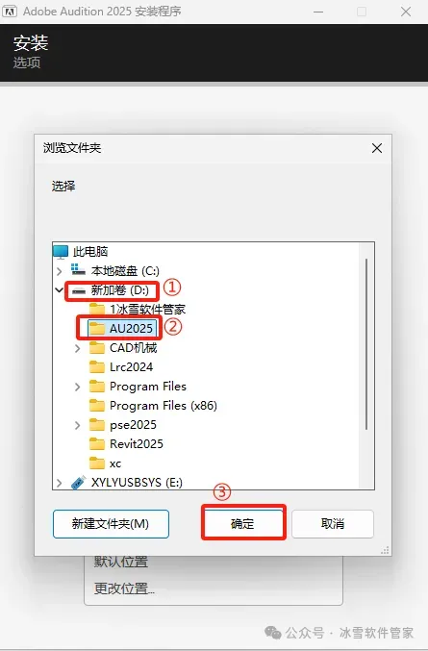The image size is (428, 651).
Task: Expand the XYLYUSBSYS (E:) drive node
Action: pos(60,483)
